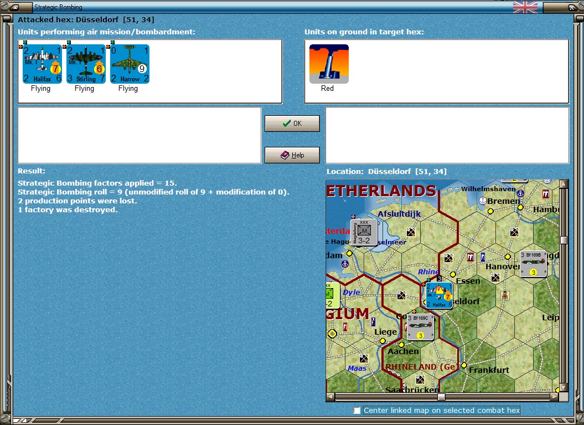Click the blue factory icon west of Hanover

coord(483,257)
